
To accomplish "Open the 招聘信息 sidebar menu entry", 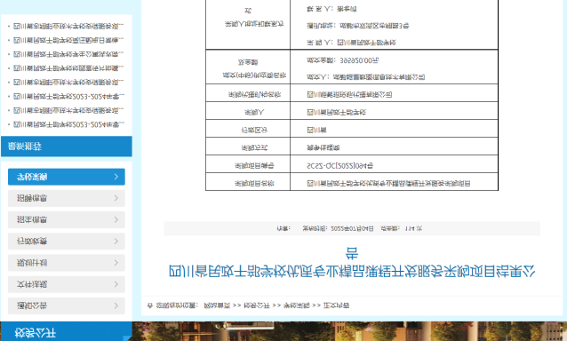I will click(67, 198).
